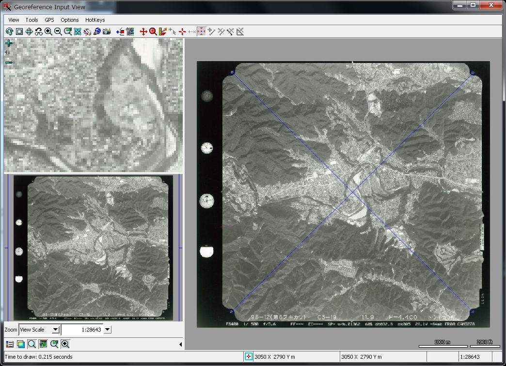
Task: Click the overview thumbnail of the aerial photo
Action: coord(92,248)
